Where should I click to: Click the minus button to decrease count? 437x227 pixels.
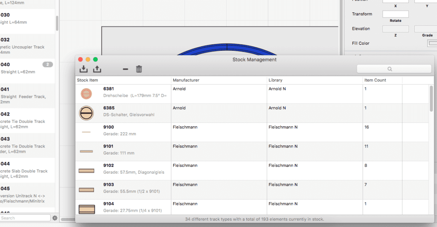coord(125,69)
